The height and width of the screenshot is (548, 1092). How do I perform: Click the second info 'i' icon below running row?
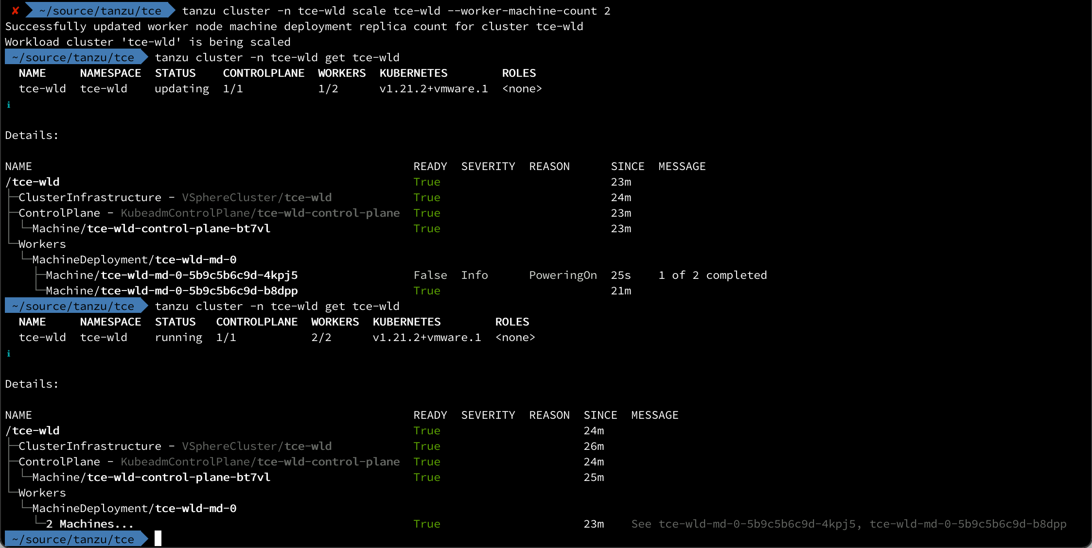point(8,353)
